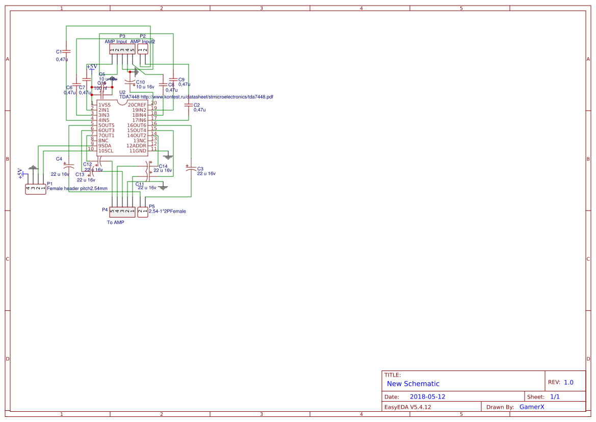Select pin 9SDA on the TDA7448
The width and height of the screenshot is (596, 422).
tap(105, 146)
